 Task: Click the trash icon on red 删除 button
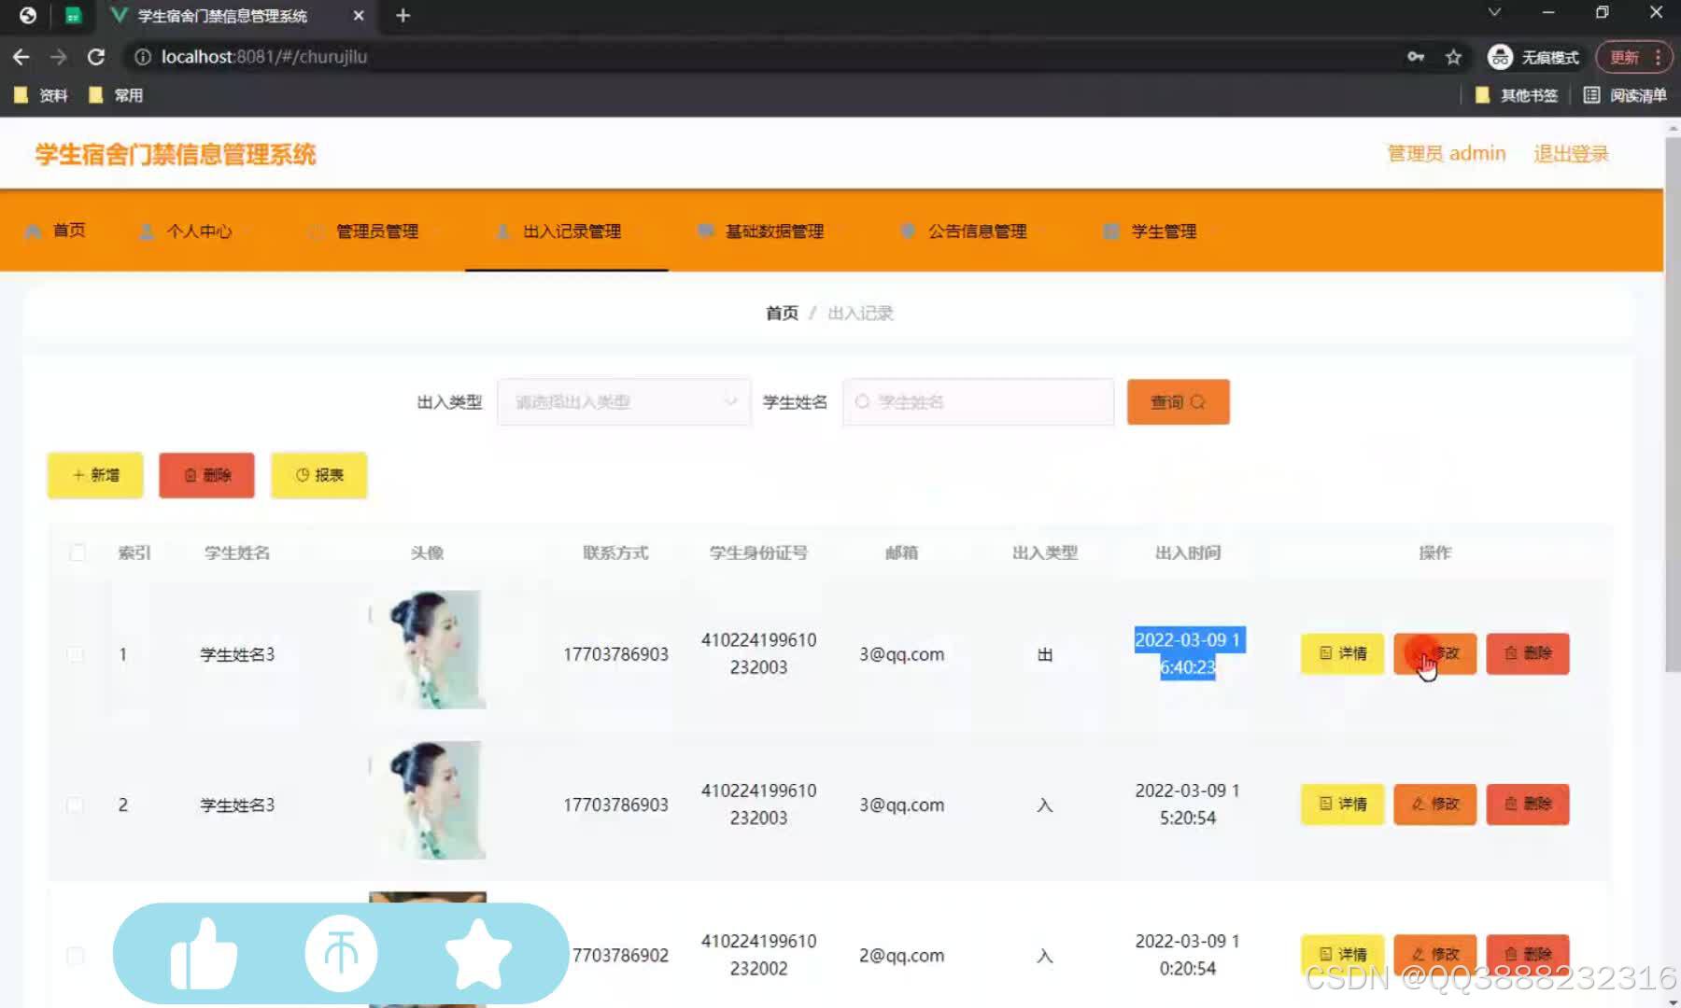click(x=191, y=475)
